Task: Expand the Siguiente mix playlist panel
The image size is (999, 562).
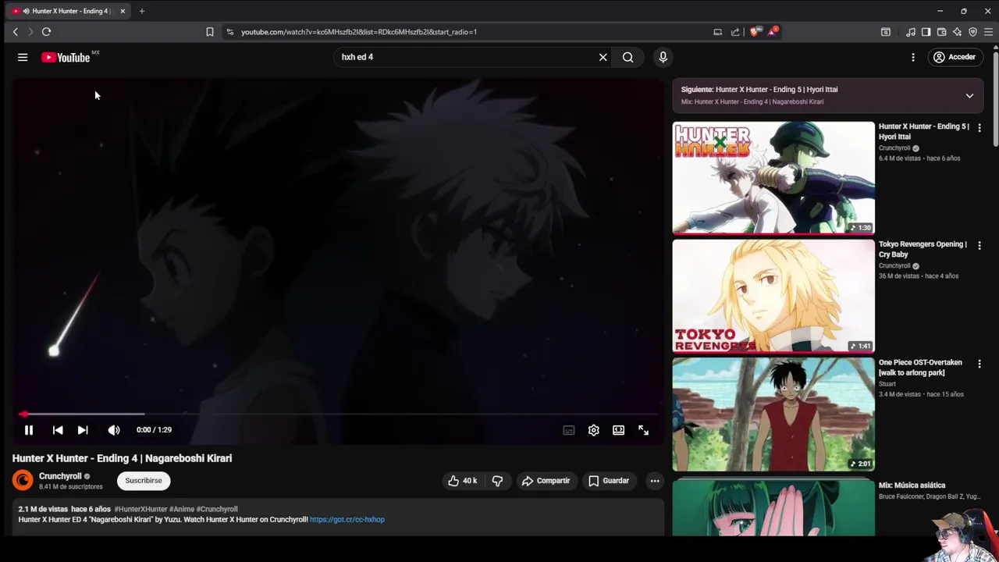Action: pyautogui.click(x=969, y=96)
